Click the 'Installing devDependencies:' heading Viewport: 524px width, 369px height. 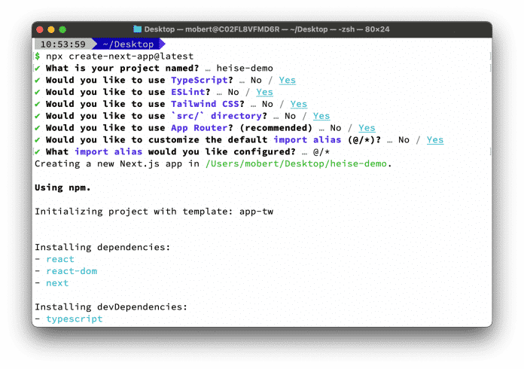tap(111, 307)
